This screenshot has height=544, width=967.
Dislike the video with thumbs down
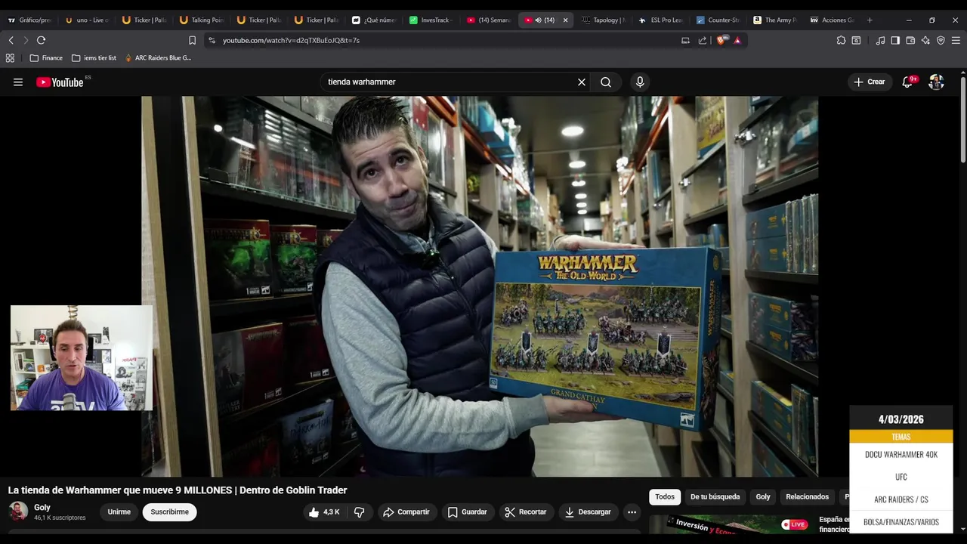(x=360, y=512)
